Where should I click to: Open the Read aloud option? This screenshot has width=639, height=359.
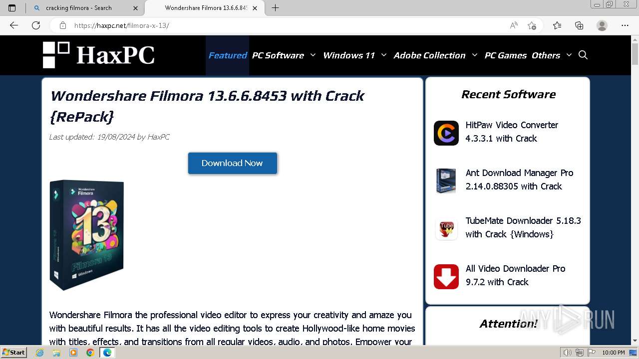pyautogui.click(x=514, y=25)
